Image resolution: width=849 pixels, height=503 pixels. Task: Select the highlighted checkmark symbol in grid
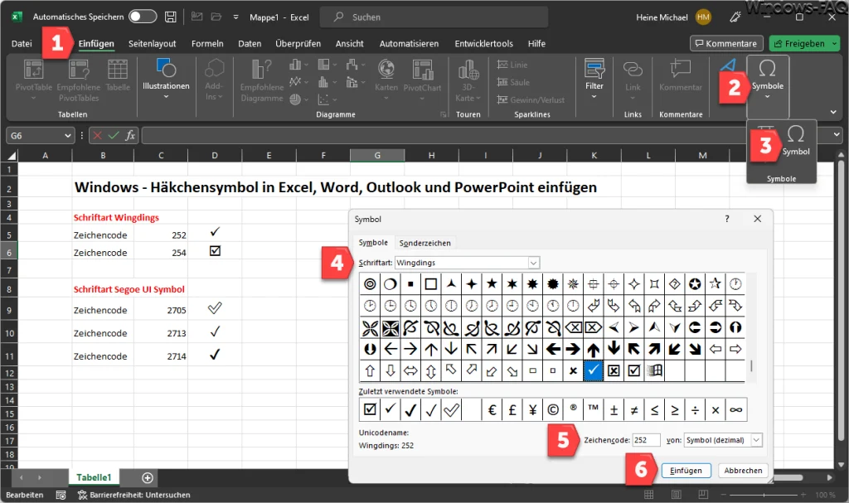pos(594,371)
